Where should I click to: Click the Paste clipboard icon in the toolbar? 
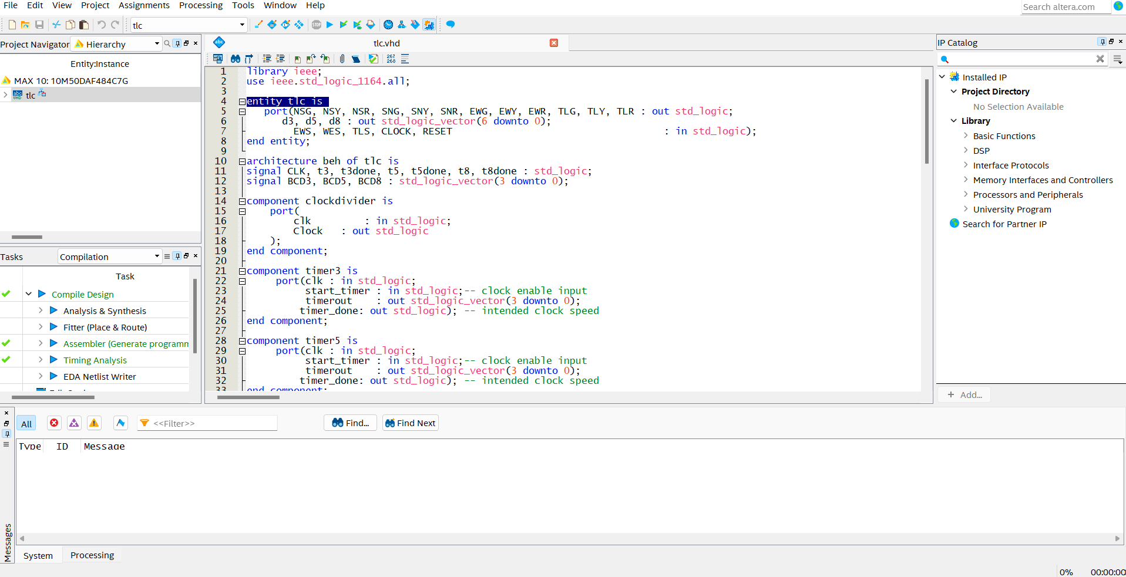point(84,25)
